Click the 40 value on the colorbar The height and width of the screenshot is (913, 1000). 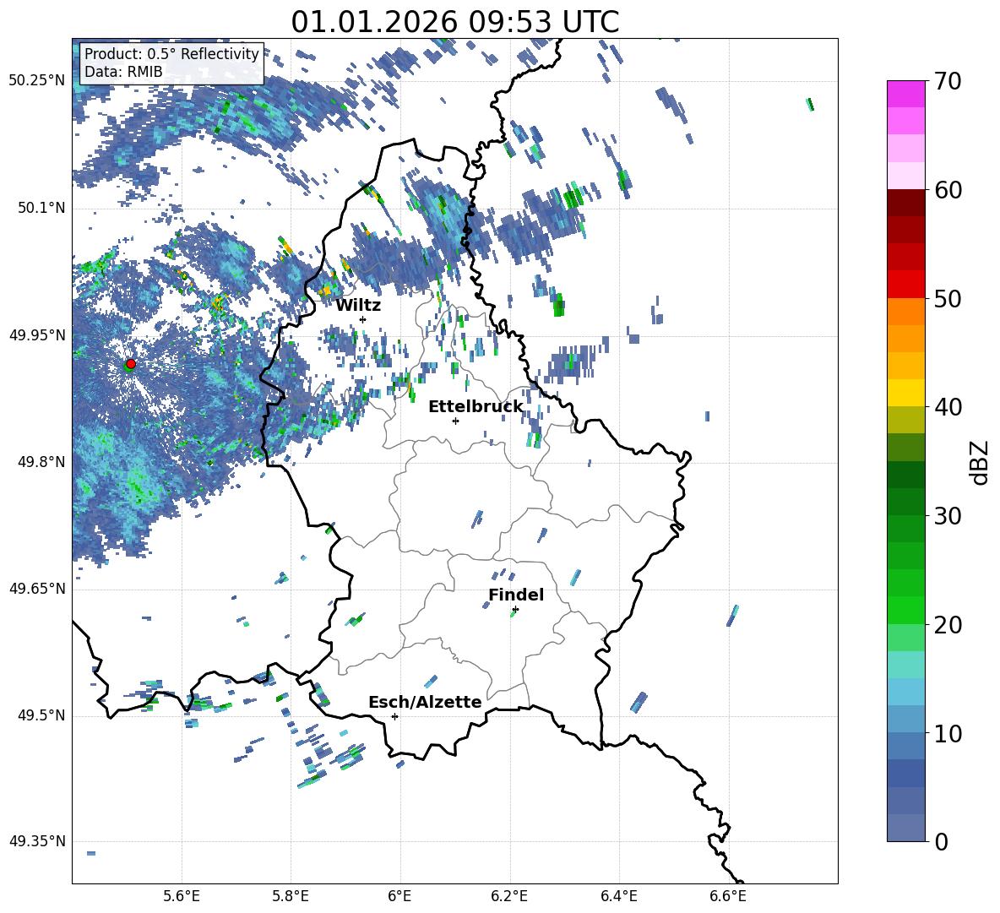pyautogui.click(x=947, y=407)
